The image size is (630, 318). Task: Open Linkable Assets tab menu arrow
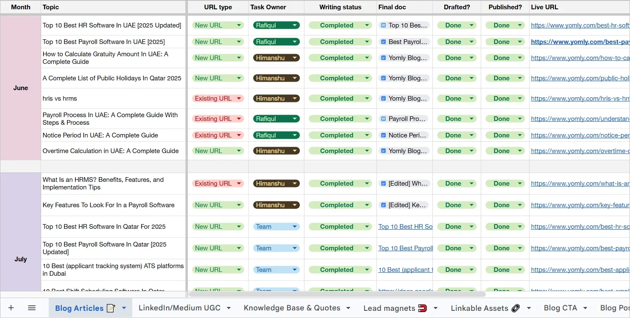coord(529,308)
